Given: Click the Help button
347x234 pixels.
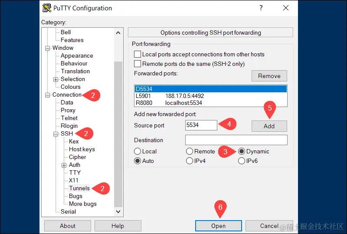Looking at the screenshot, I should (x=118, y=226).
